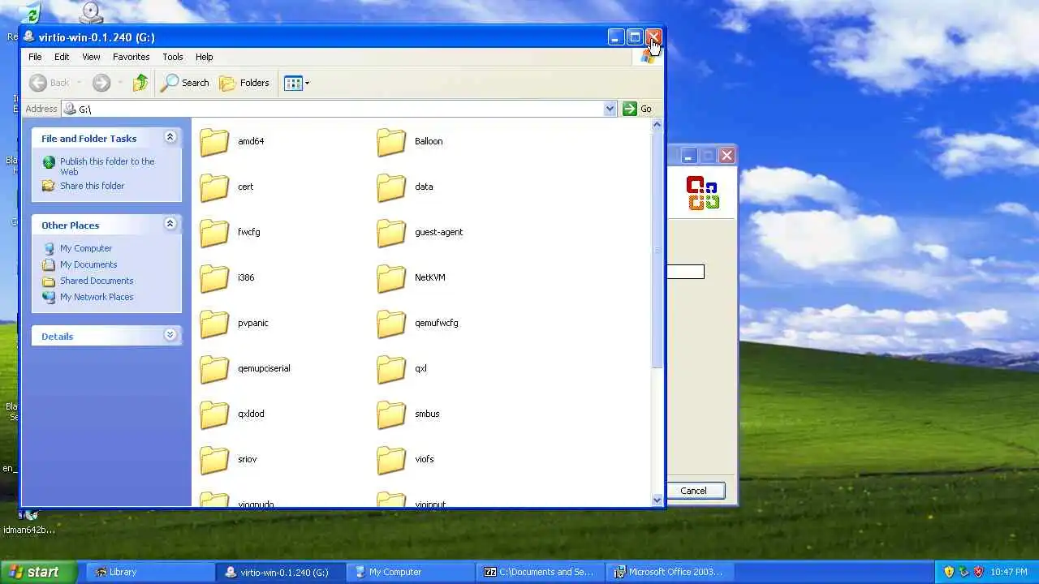Select the fwcfg folder icon
The height and width of the screenshot is (584, 1039).
click(215, 233)
